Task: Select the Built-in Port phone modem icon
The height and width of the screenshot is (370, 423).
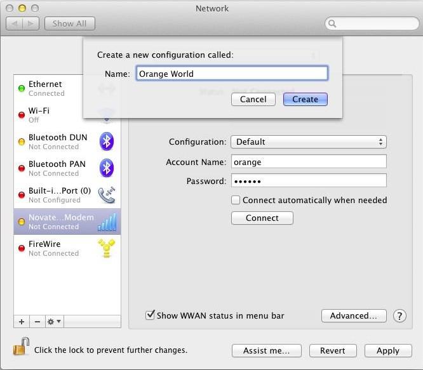Action: point(107,195)
